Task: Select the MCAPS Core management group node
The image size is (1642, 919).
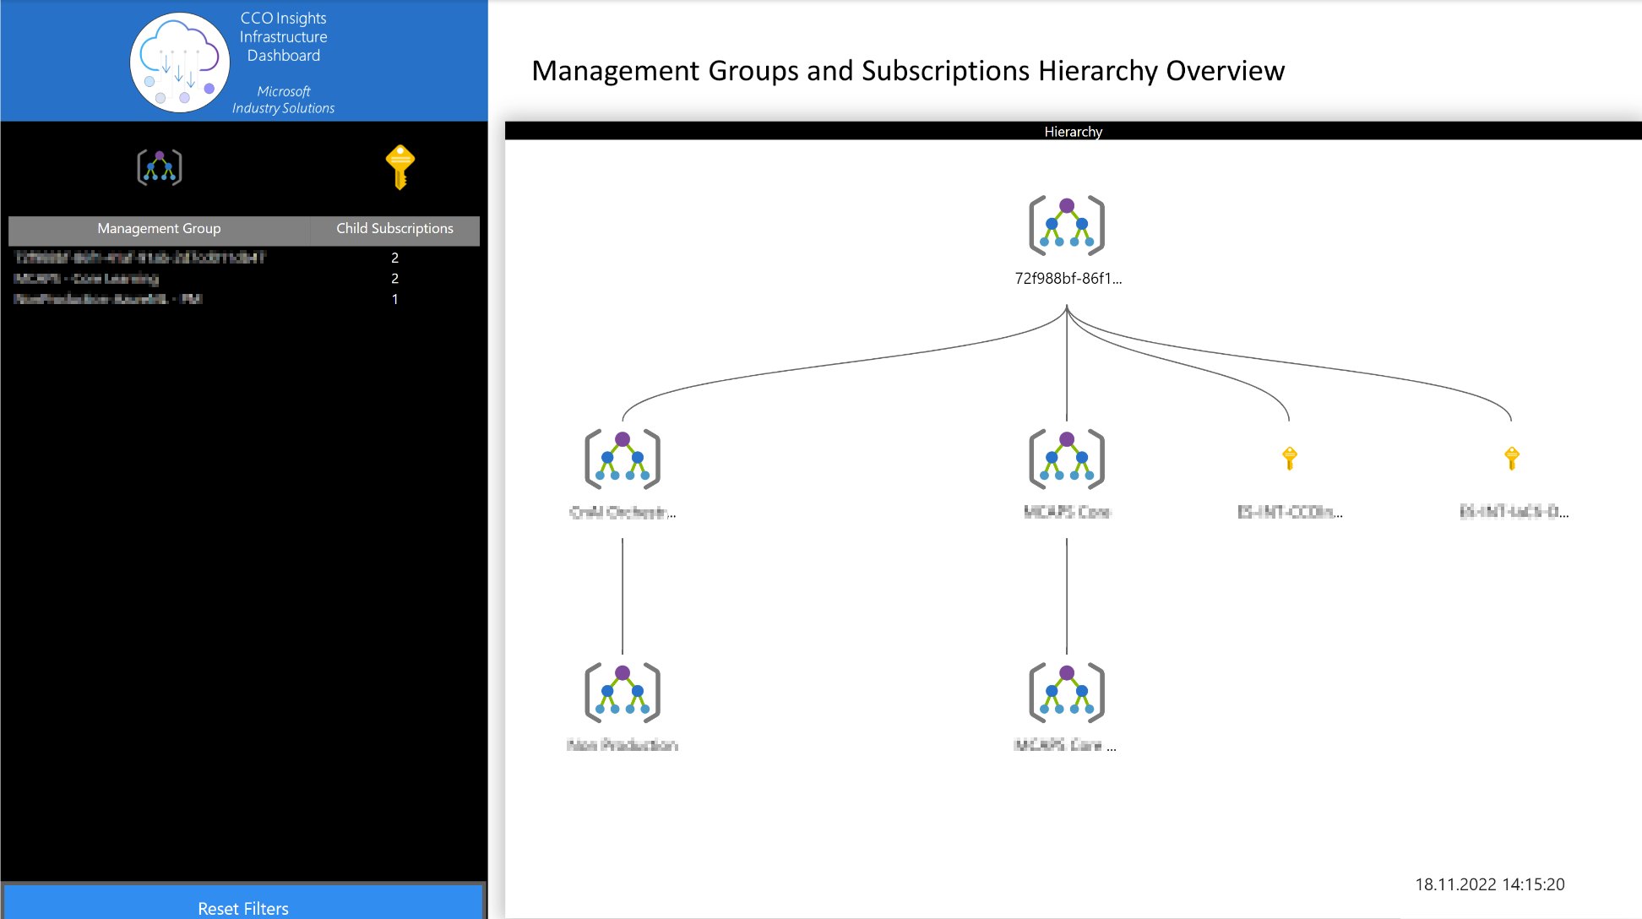Action: [x=1067, y=459]
